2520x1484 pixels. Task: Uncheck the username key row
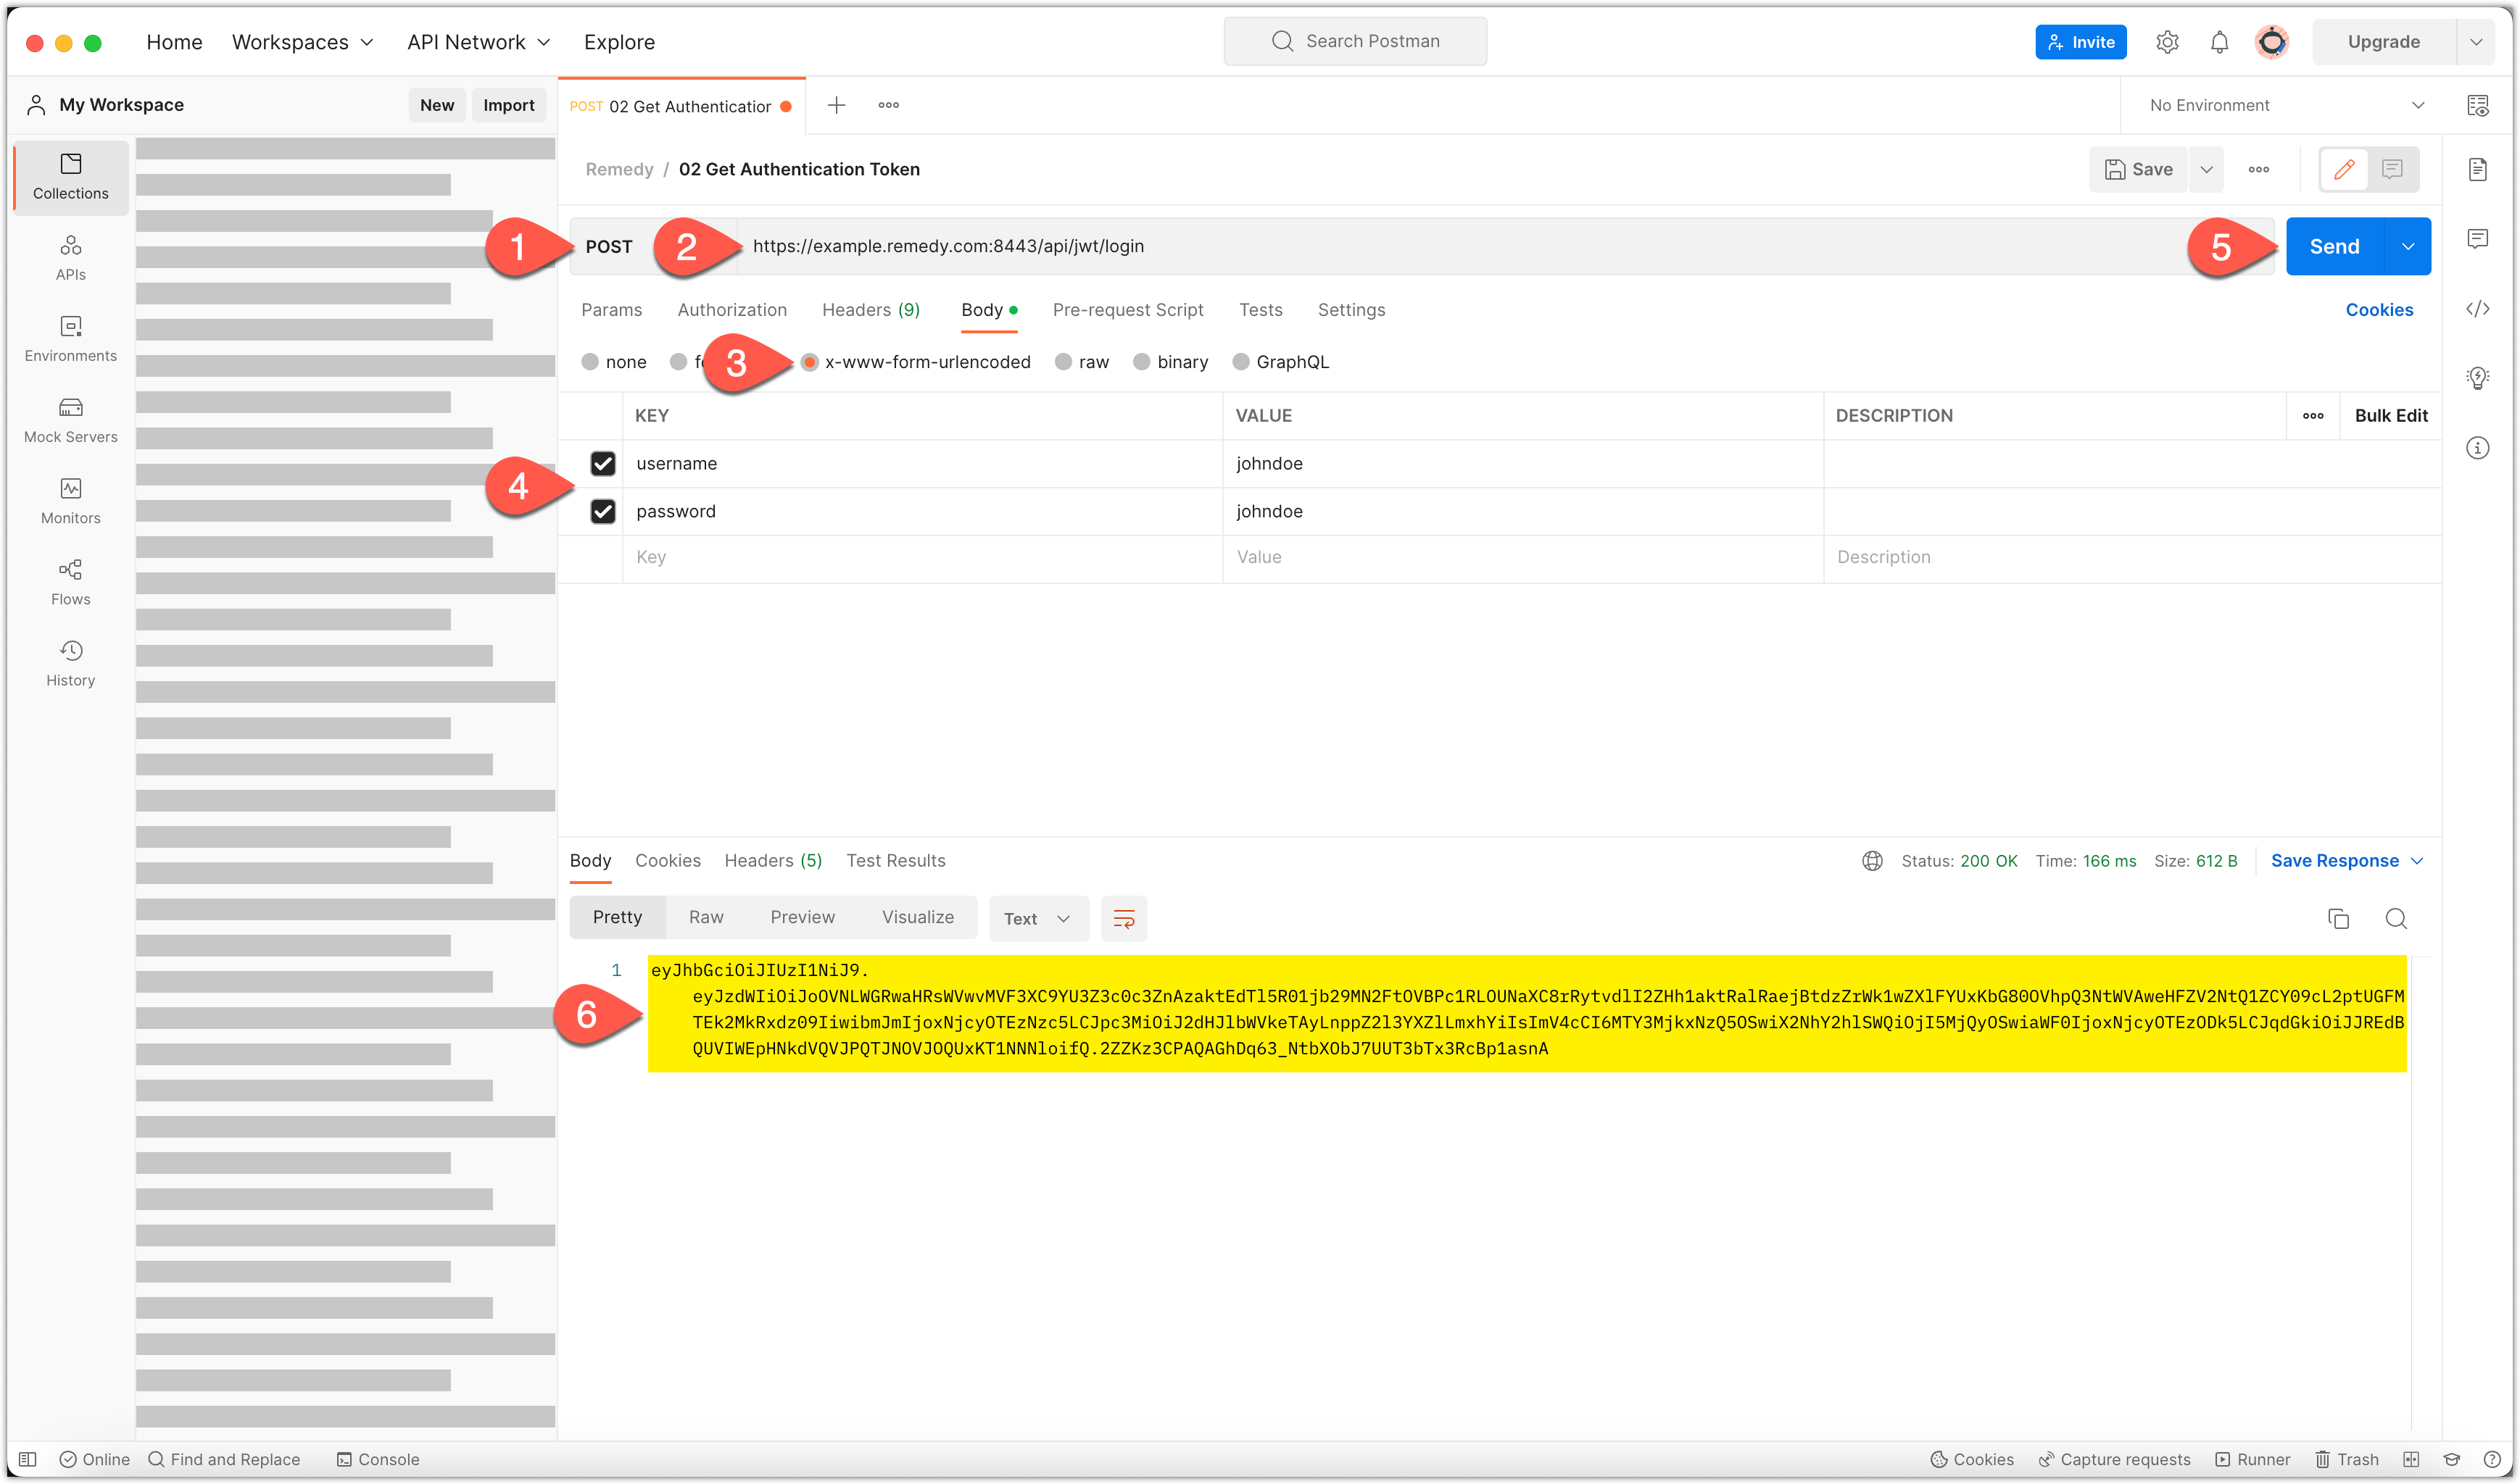click(603, 463)
